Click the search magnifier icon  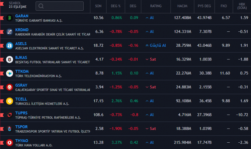pos(41,6)
